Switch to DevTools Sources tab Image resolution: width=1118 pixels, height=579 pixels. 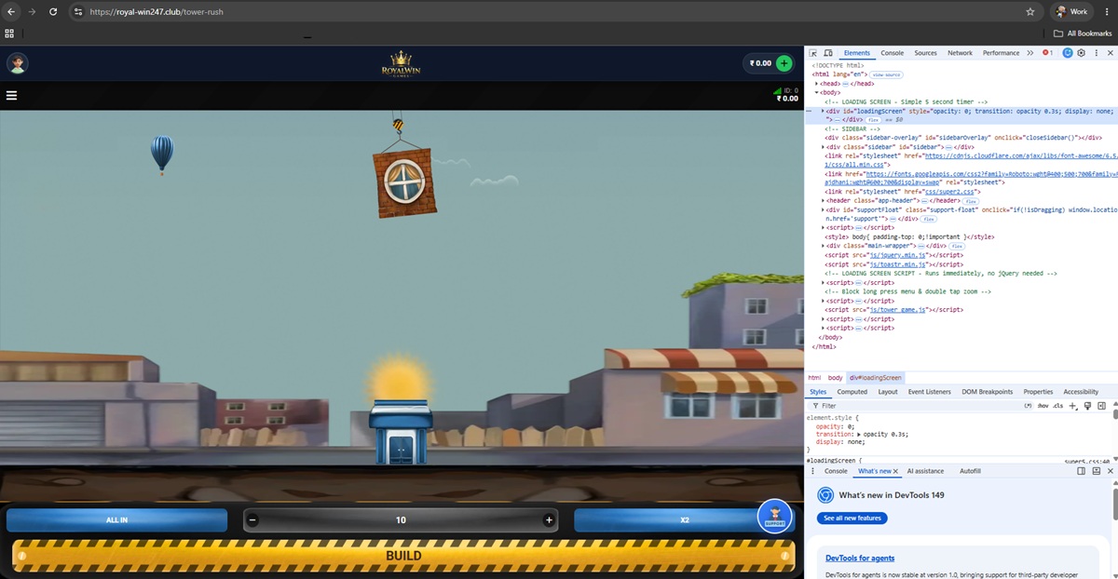[925, 53]
